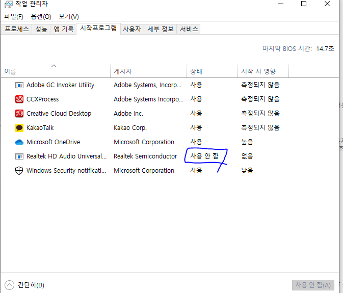
Task: Switch to the 성능 tab
Action: [41, 29]
